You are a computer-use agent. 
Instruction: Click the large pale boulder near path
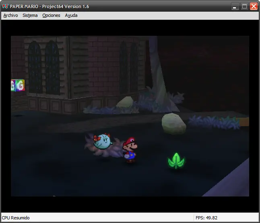(x=174, y=123)
